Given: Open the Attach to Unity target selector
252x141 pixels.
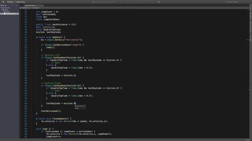Looking at the screenshot, I should tap(20, 2).
